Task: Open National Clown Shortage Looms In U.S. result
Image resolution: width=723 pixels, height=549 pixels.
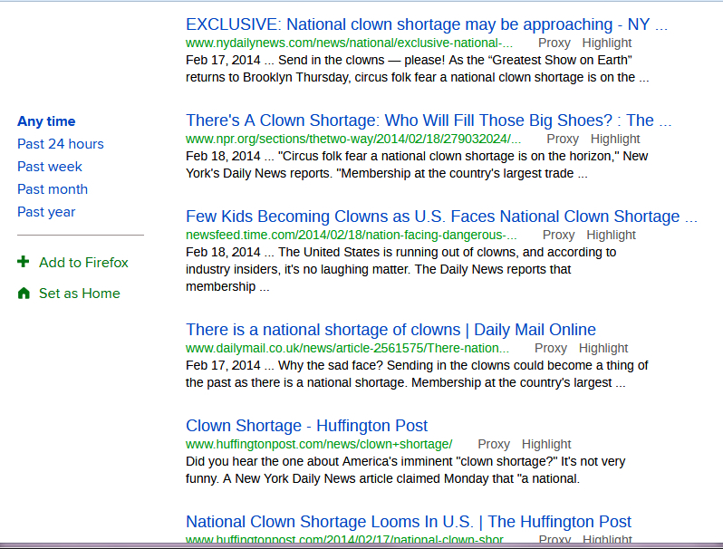Action: [x=408, y=522]
